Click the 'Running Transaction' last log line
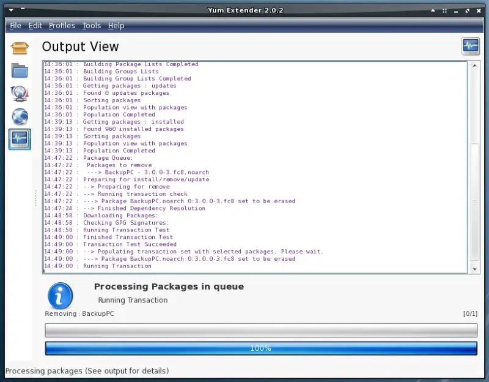 click(98, 266)
